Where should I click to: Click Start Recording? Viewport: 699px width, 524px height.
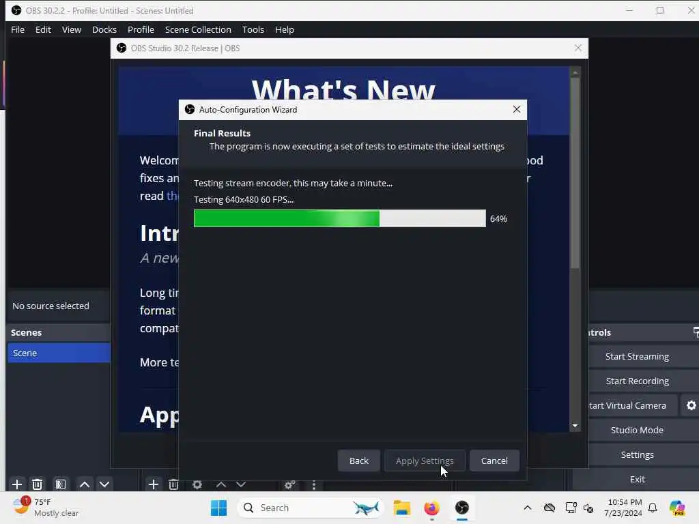coord(637,381)
